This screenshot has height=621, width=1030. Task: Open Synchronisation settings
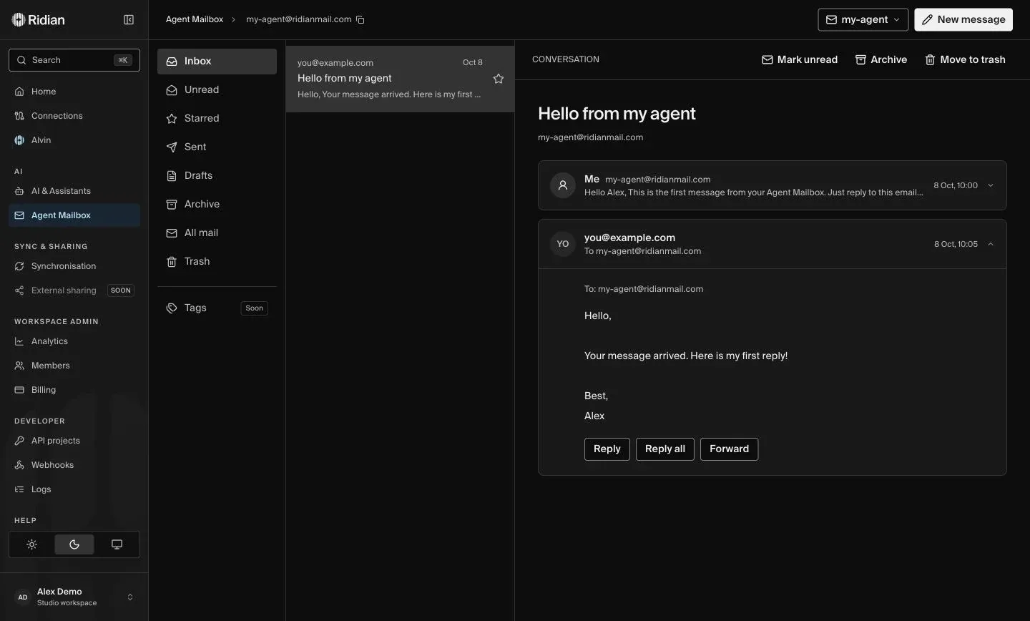tap(74, 266)
